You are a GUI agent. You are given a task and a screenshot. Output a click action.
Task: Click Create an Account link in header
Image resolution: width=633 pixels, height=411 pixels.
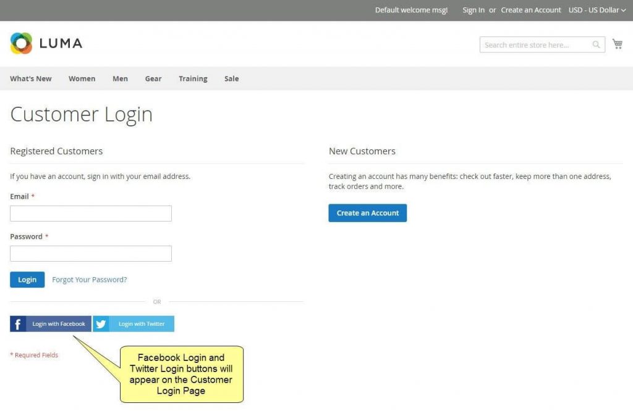pos(531,10)
